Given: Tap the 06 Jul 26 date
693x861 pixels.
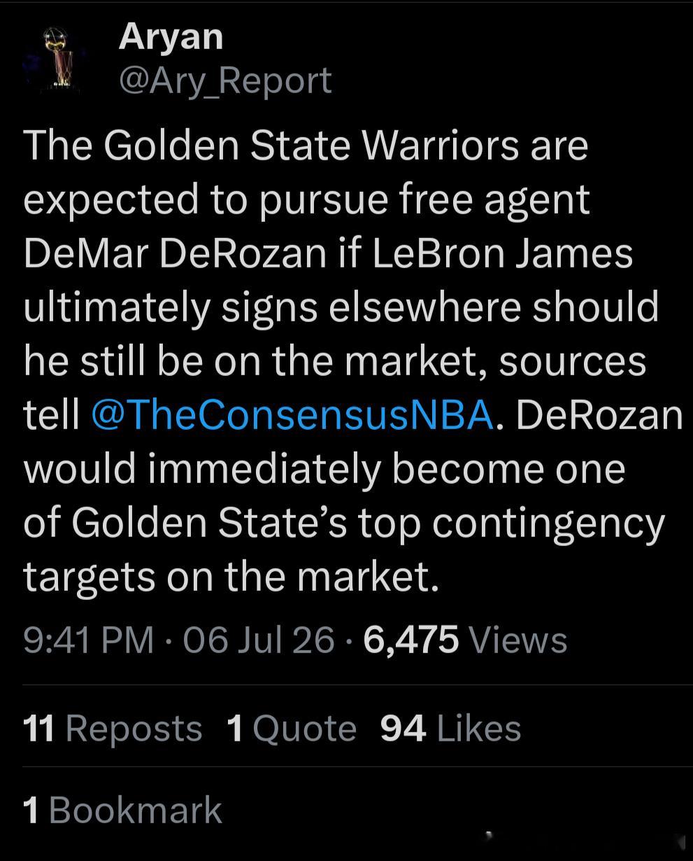Looking at the screenshot, I should coord(259,640).
